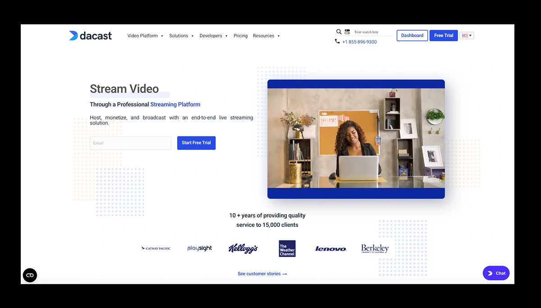Expand the Solutions menu
Viewport: 541px width, 308px height.
pos(181,36)
